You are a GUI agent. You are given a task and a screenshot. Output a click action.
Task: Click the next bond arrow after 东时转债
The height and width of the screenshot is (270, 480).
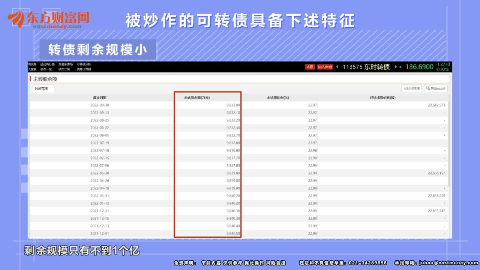[396, 67]
